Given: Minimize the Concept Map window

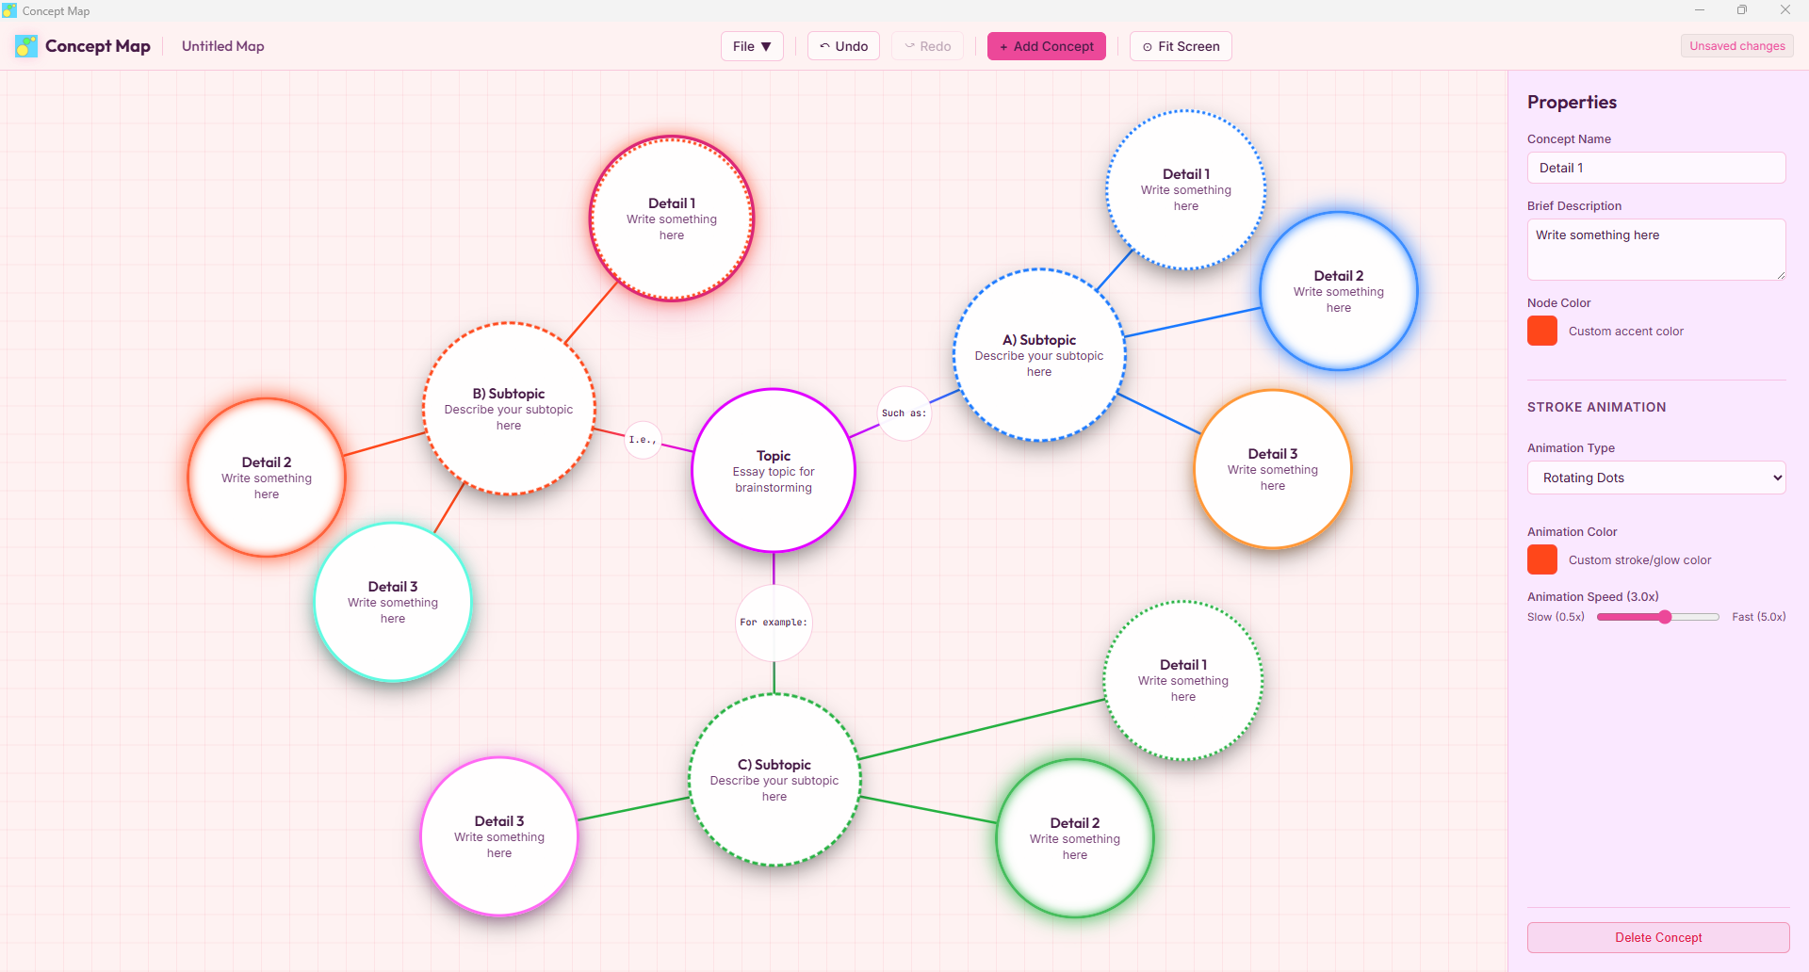Looking at the screenshot, I should 1700,10.
